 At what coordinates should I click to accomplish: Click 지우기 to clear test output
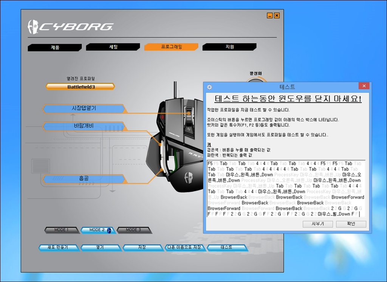[317, 224]
